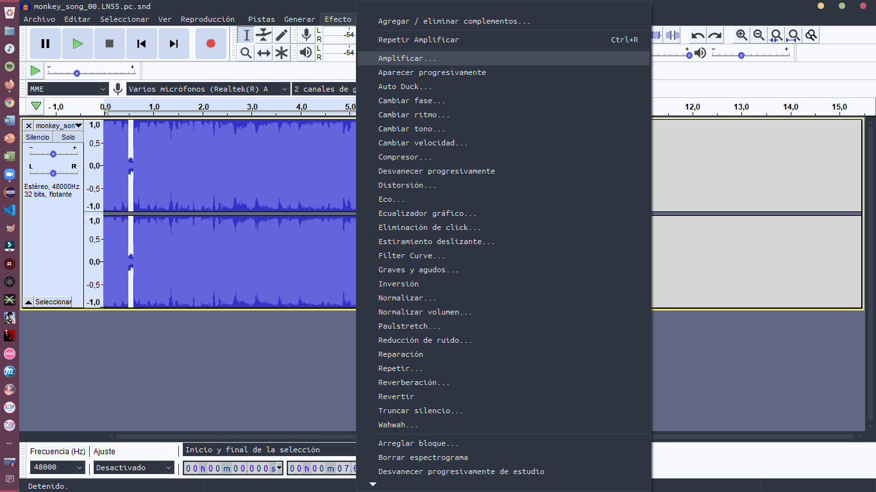The image size is (876, 492).
Task: Open the Ver menu
Action: 165,19
